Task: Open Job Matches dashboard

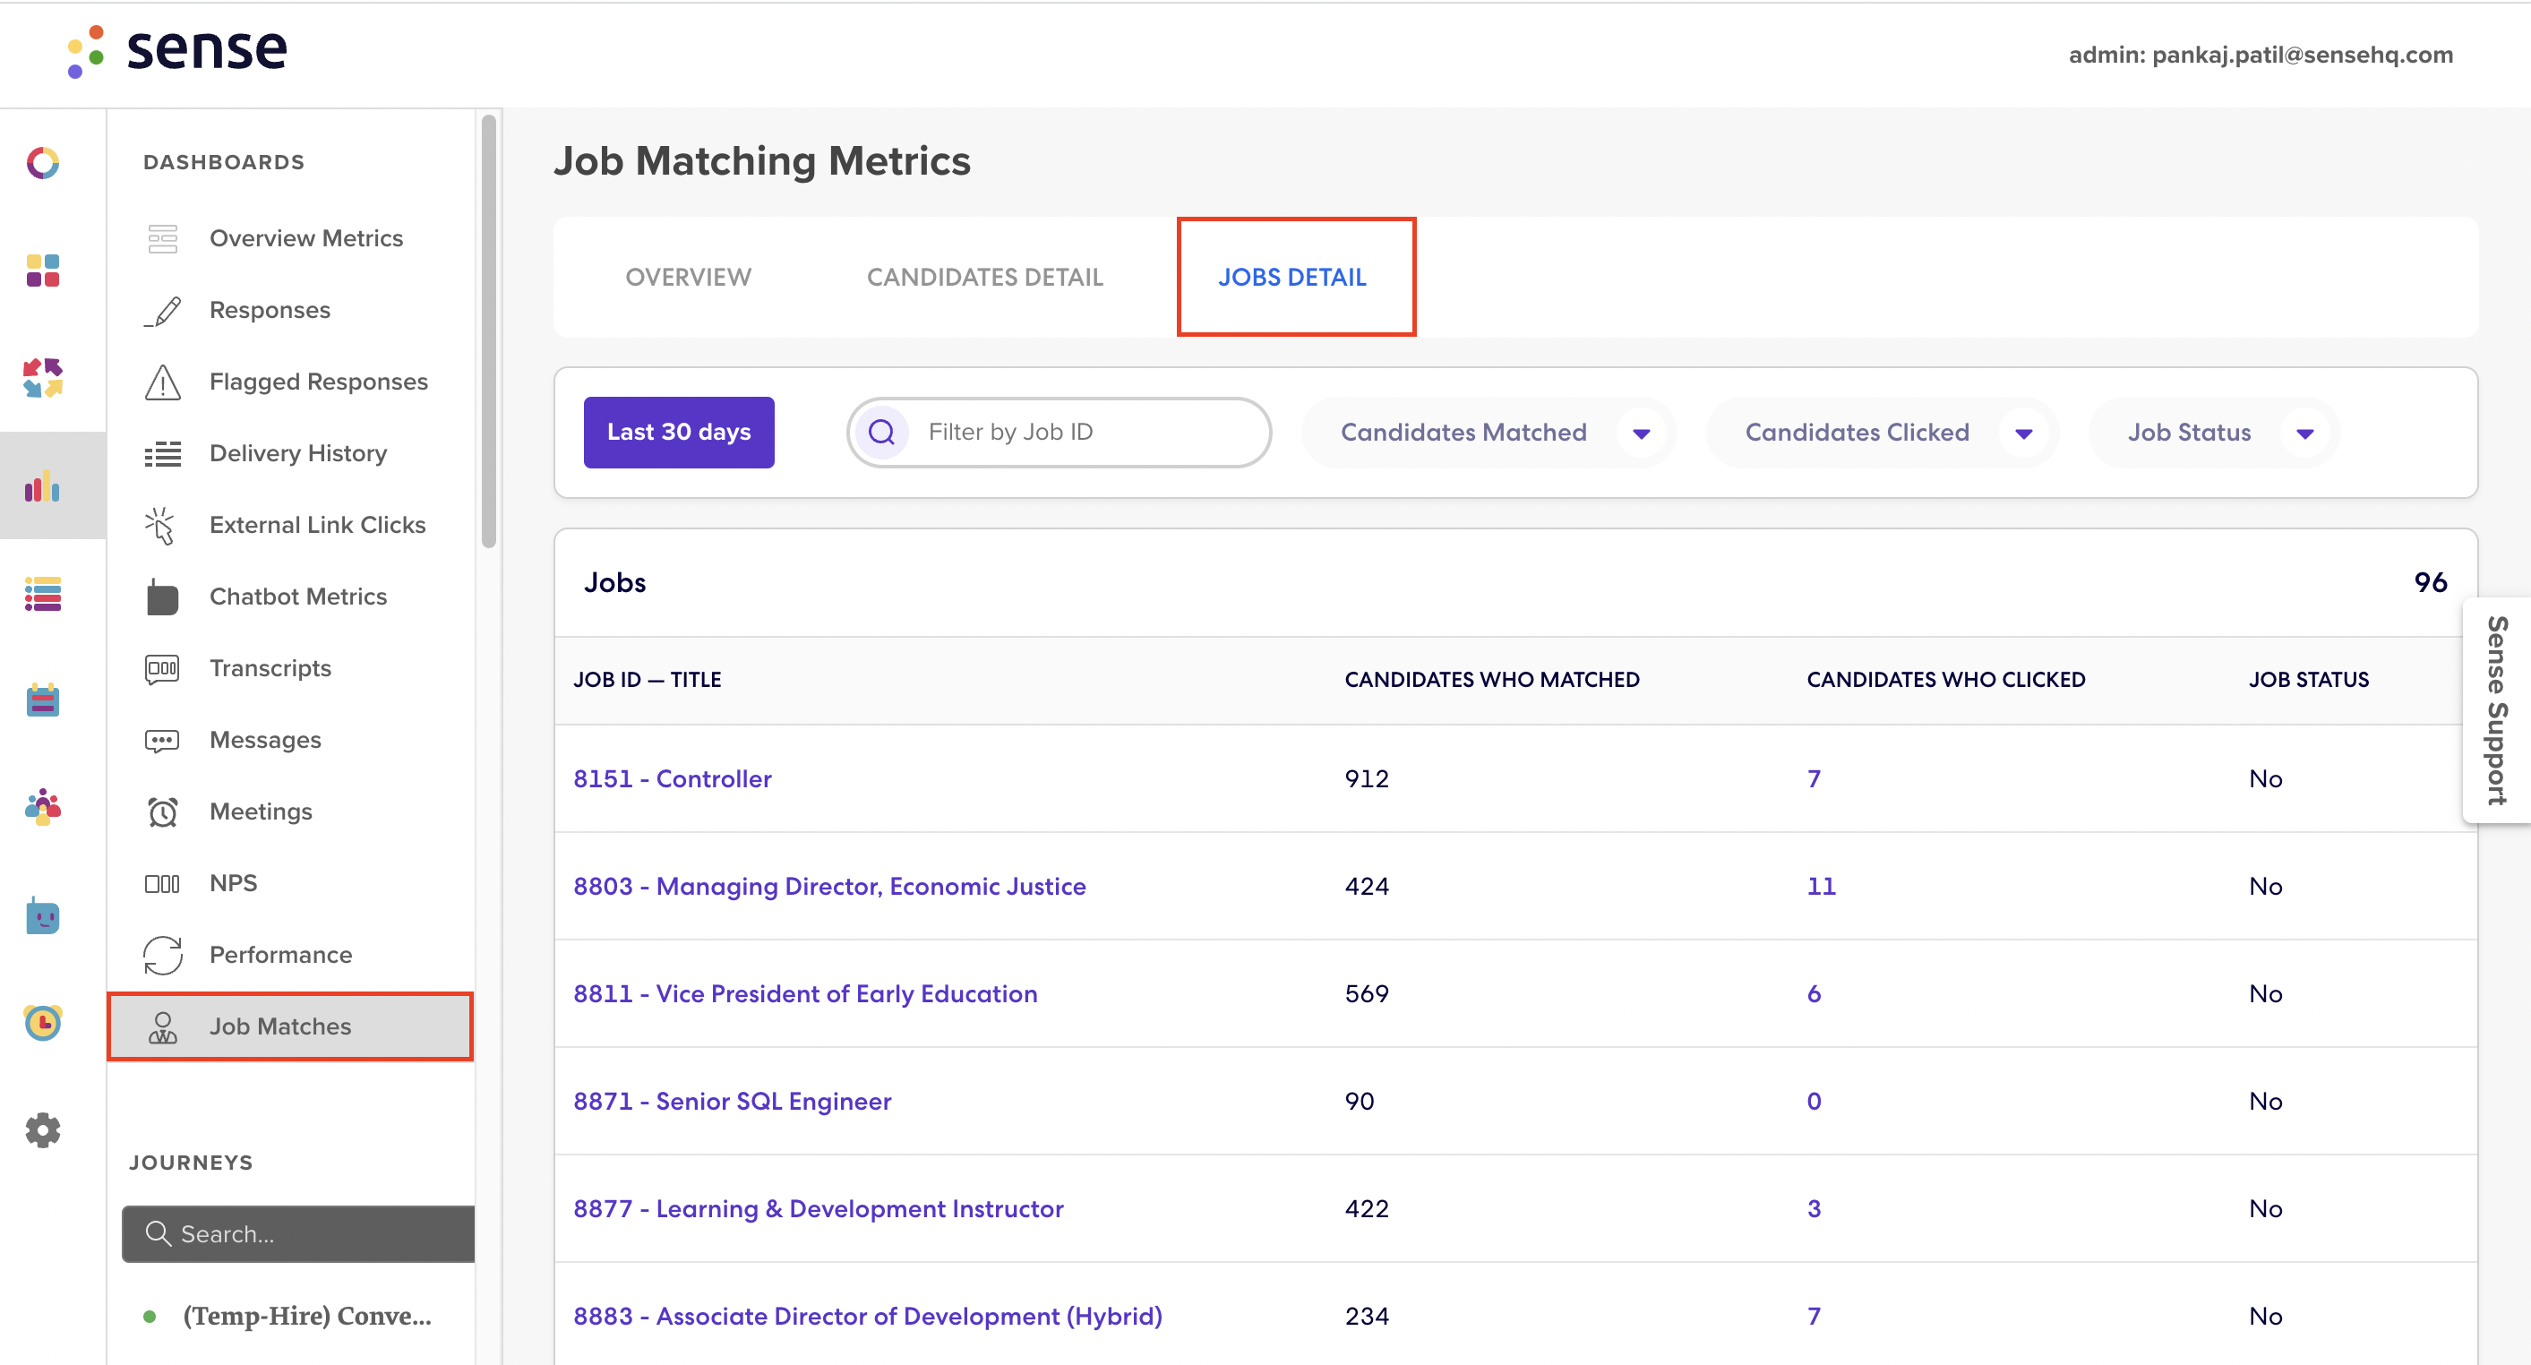Action: coord(291,1027)
